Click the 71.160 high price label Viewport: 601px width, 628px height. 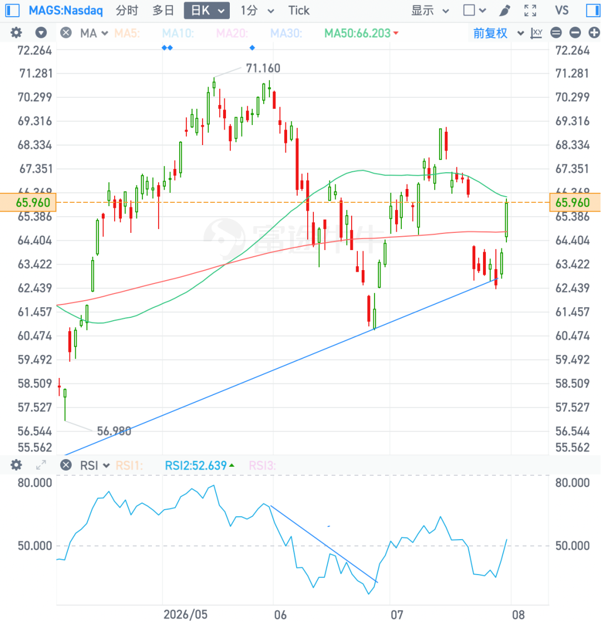click(263, 68)
